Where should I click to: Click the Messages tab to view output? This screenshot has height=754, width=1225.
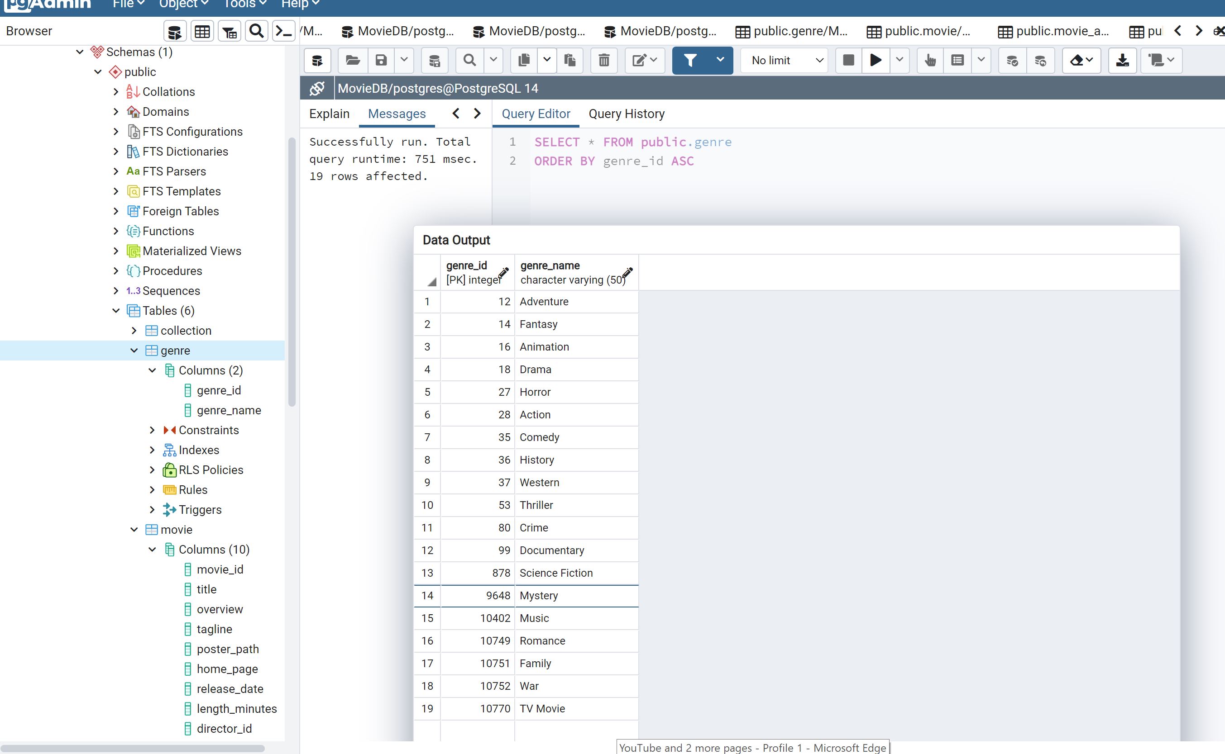[397, 114]
